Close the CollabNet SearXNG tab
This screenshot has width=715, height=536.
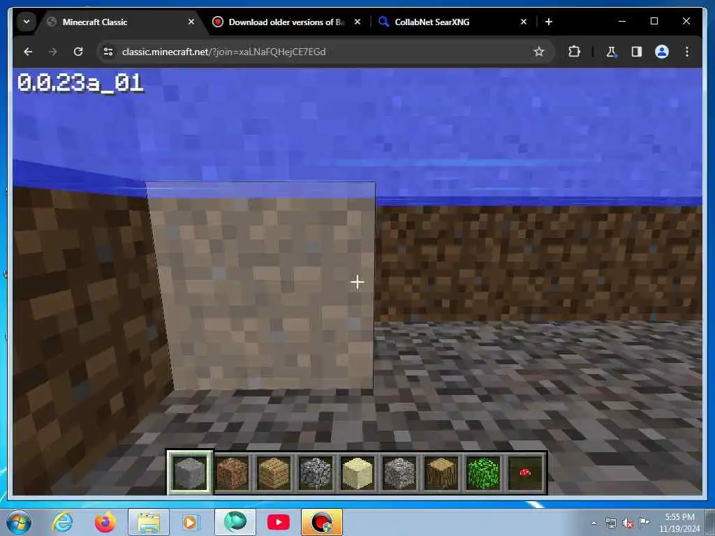[x=524, y=22]
